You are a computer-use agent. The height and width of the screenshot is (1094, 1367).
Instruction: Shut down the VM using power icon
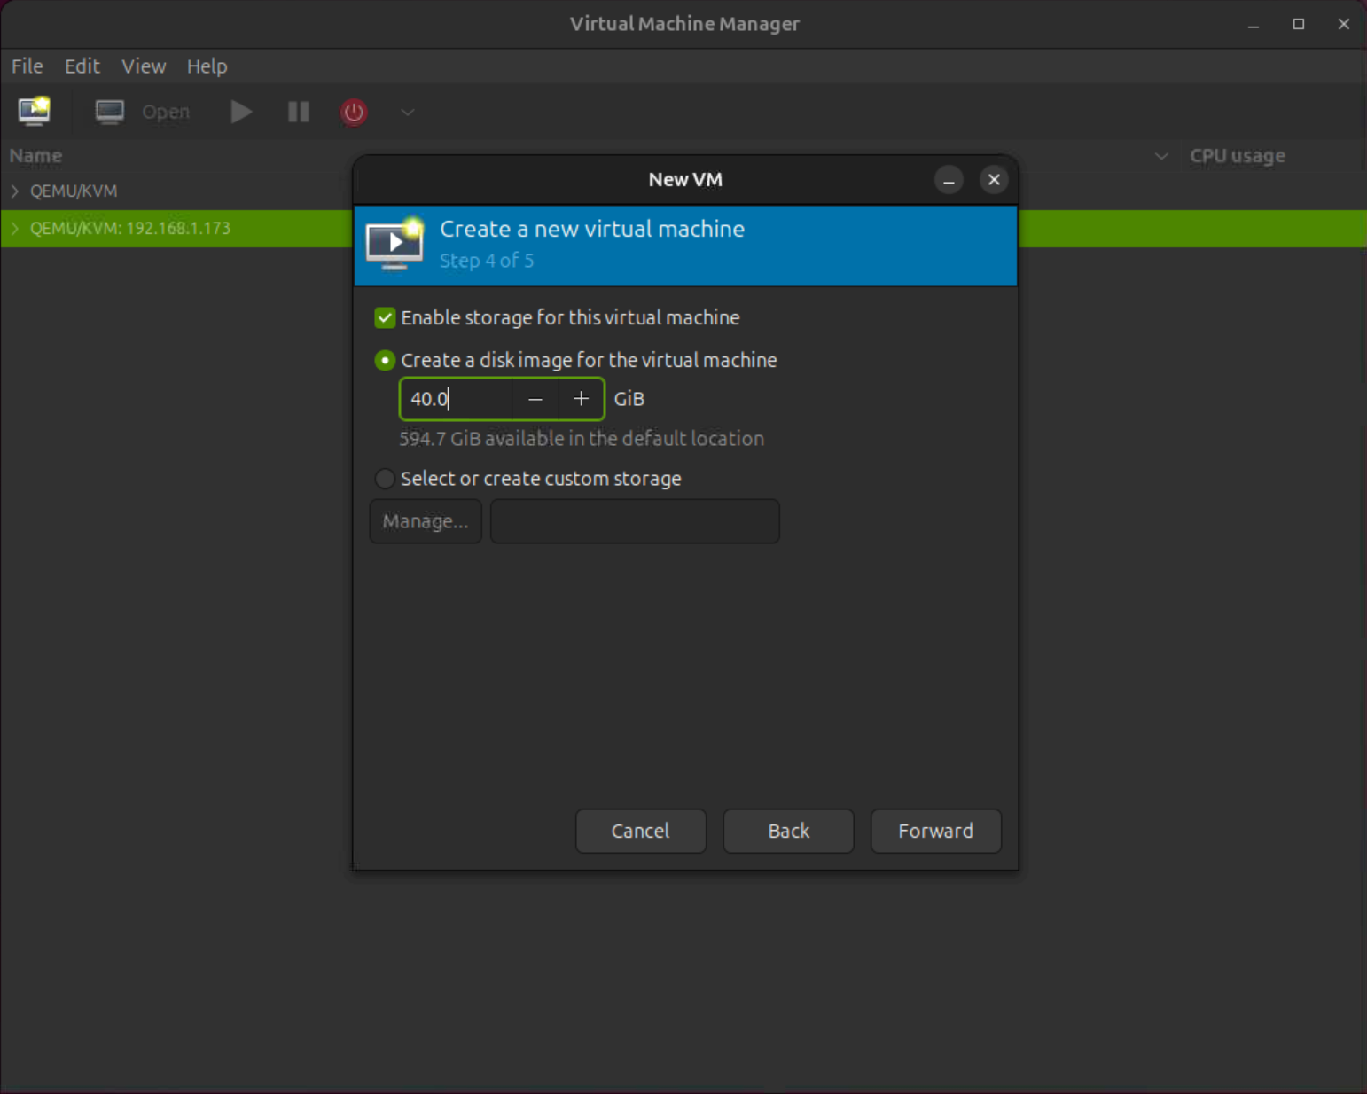coord(353,112)
